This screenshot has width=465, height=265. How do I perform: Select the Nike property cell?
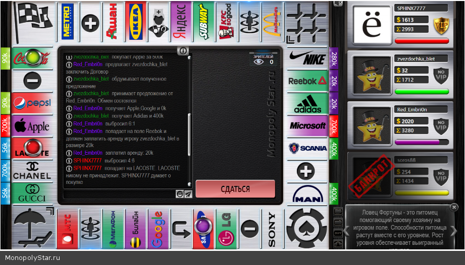(307, 58)
